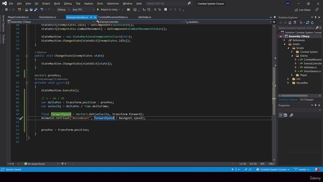Screen dimensions: 323x182
Task: Click the Solution Explorer Sync with Active Document icon
Action: click(x=307, y=23)
